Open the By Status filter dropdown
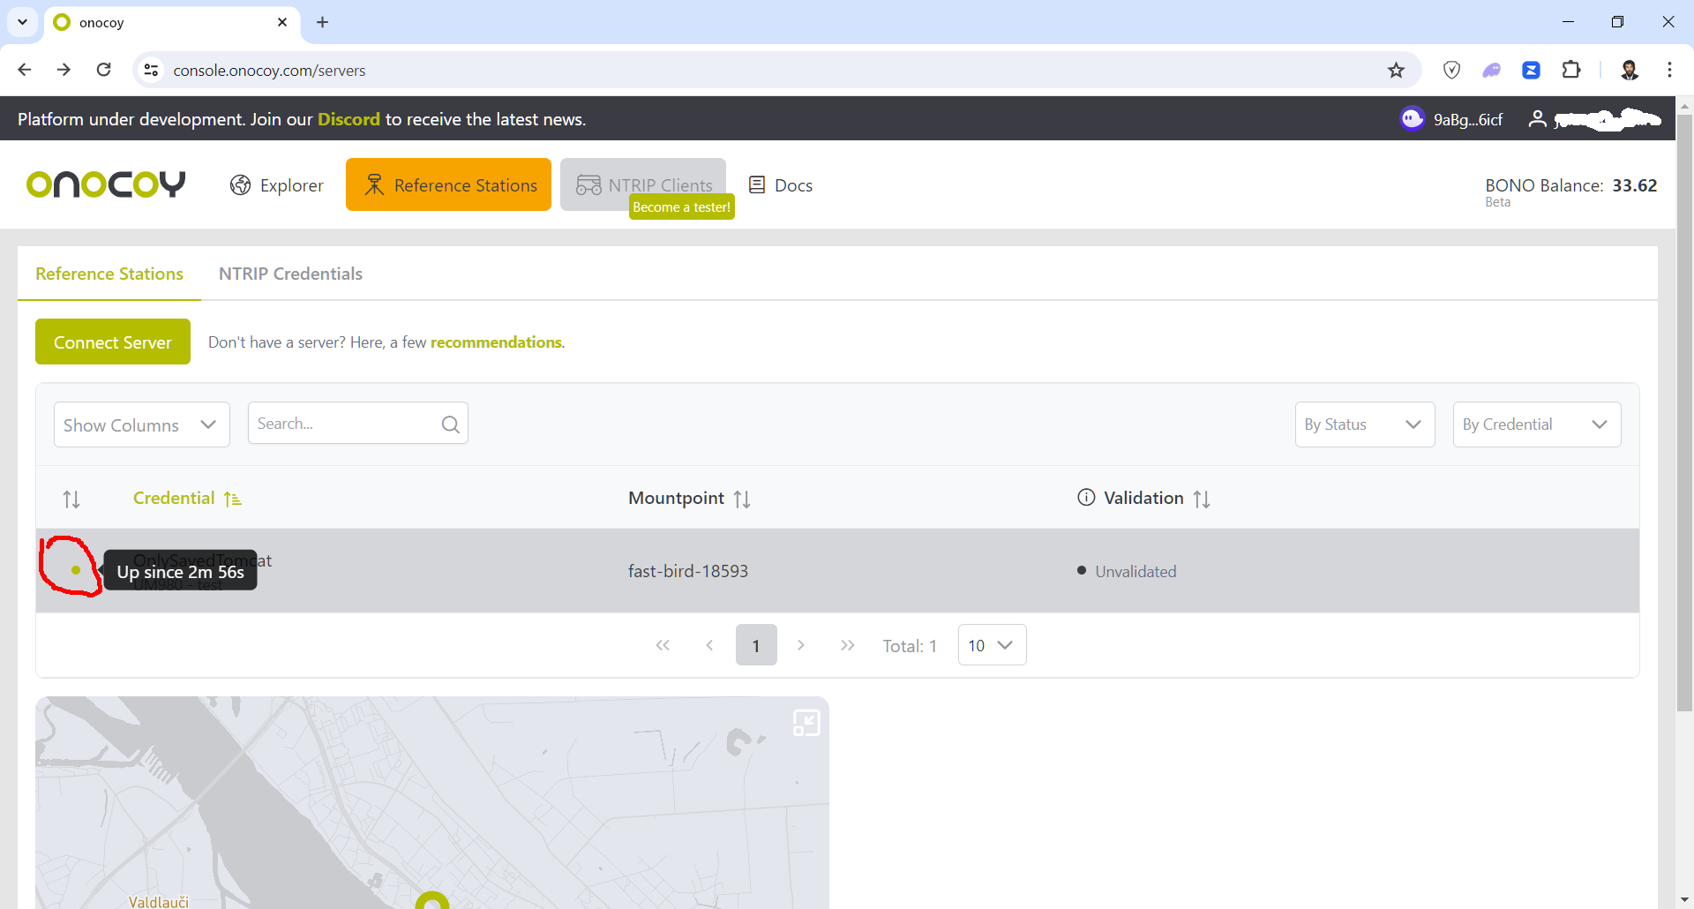Image resolution: width=1694 pixels, height=909 pixels. tap(1365, 424)
